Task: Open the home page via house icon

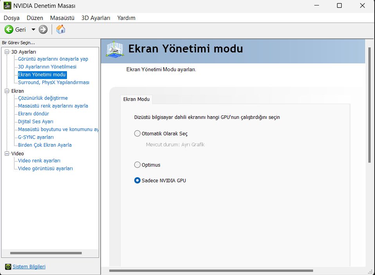Action: (61, 29)
